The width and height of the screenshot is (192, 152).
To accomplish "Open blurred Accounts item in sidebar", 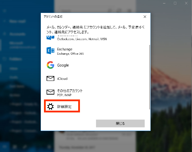I will [17, 34].
